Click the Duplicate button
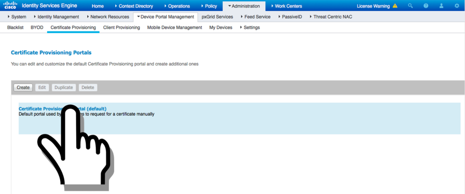The height and width of the screenshot is (194, 465). tap(64, 87)
